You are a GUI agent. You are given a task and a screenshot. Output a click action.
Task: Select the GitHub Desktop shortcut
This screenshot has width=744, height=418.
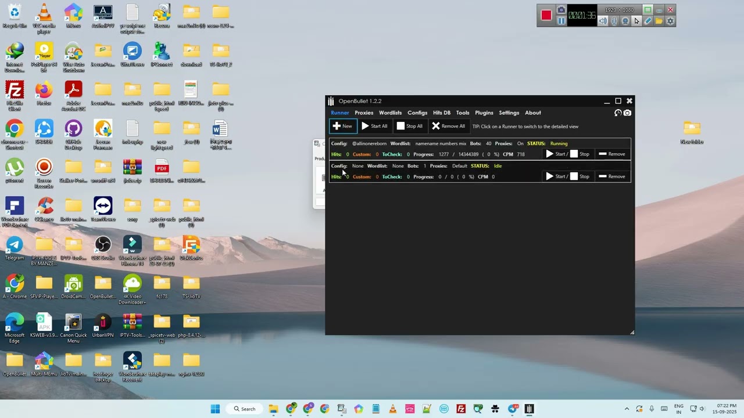coord(73,135)
